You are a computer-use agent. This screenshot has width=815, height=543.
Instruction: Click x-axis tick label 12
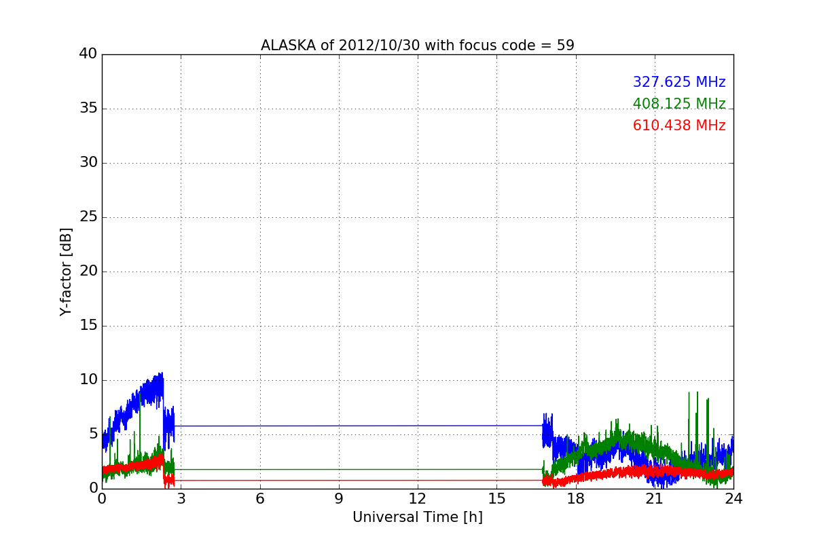tap(418, 498)
